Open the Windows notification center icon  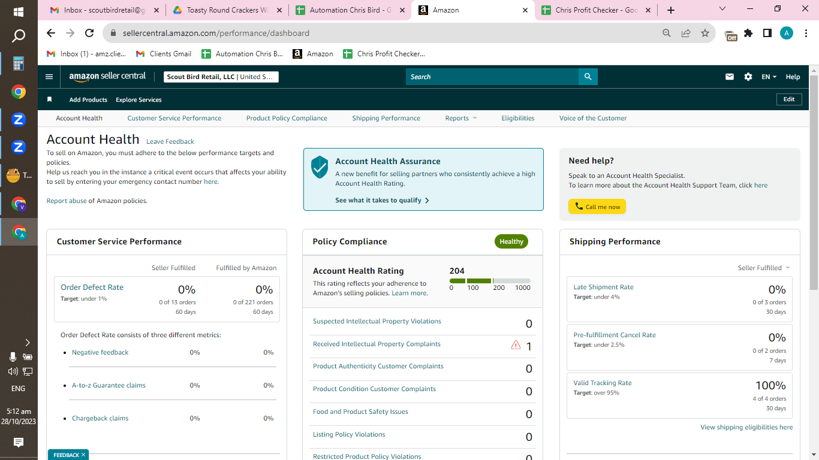click(19, 443)
